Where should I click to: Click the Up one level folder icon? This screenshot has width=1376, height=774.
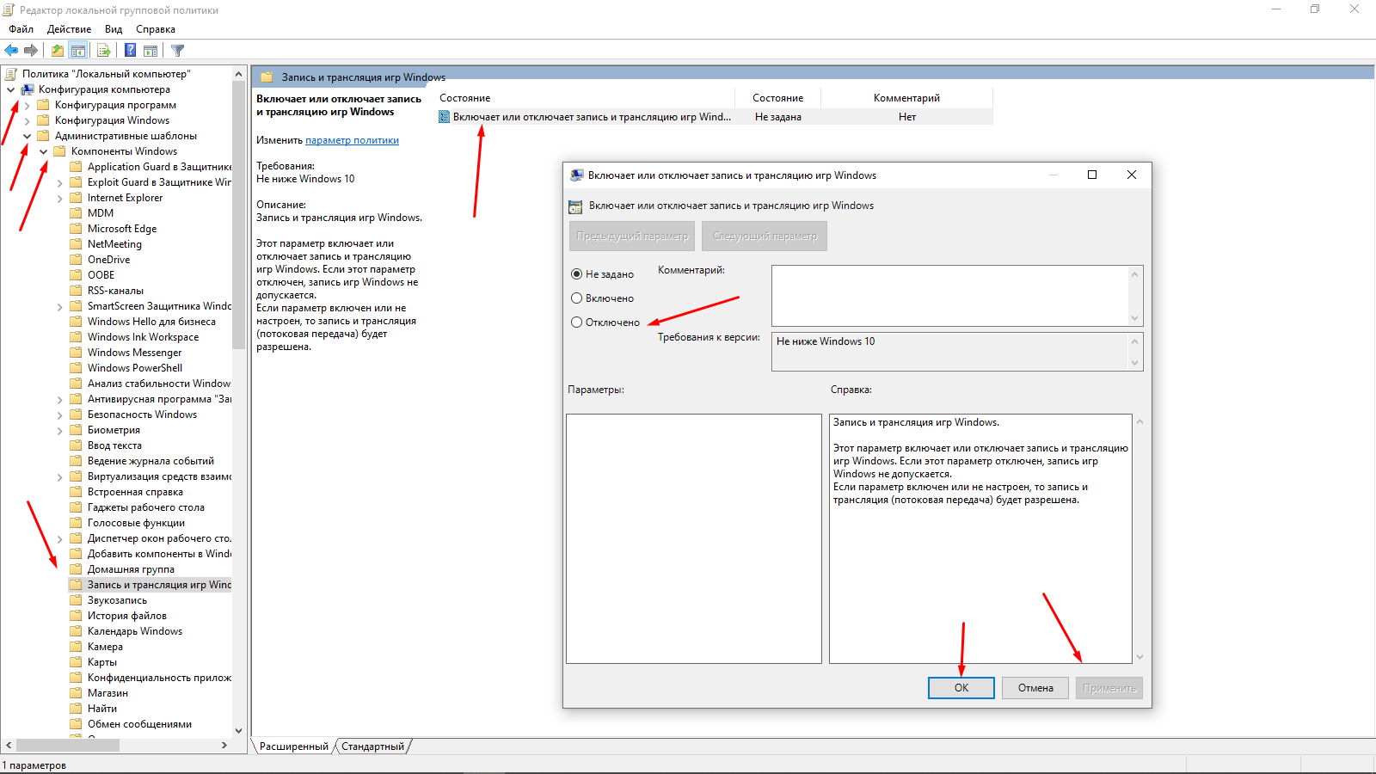[x=57, y=51]
